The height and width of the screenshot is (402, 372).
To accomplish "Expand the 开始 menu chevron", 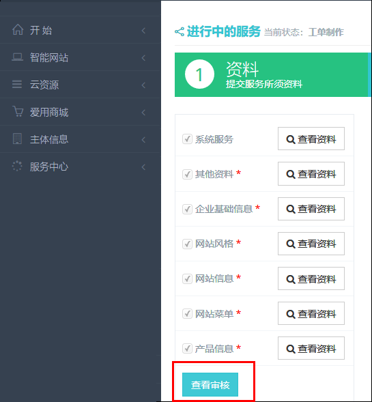I will point(143,31).
